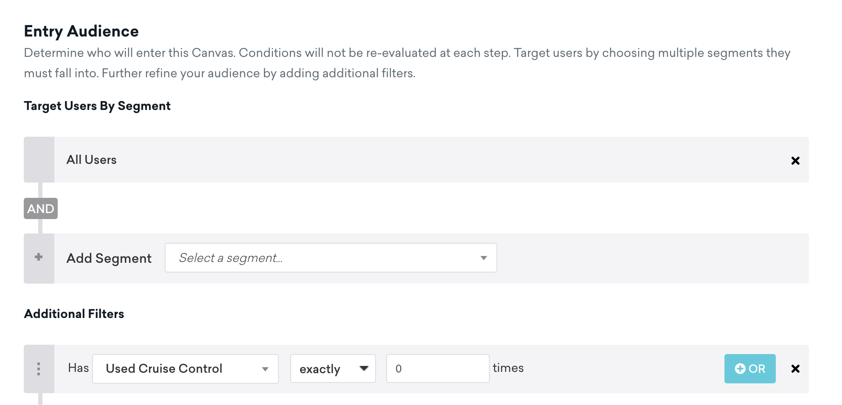The height and width of the screenshot is (405, 842).
Task: Click the AND operator badge
Action: point(41,208)
